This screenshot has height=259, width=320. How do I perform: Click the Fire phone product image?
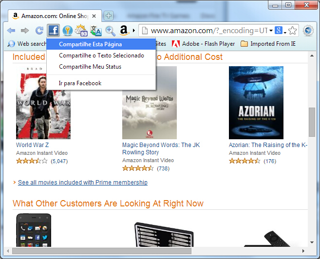tap(34, 230)
